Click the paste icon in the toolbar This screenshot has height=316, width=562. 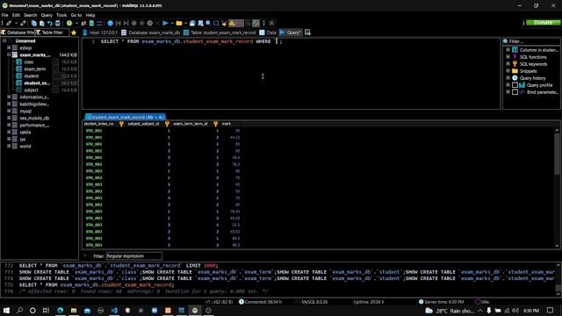pos(42,24)
